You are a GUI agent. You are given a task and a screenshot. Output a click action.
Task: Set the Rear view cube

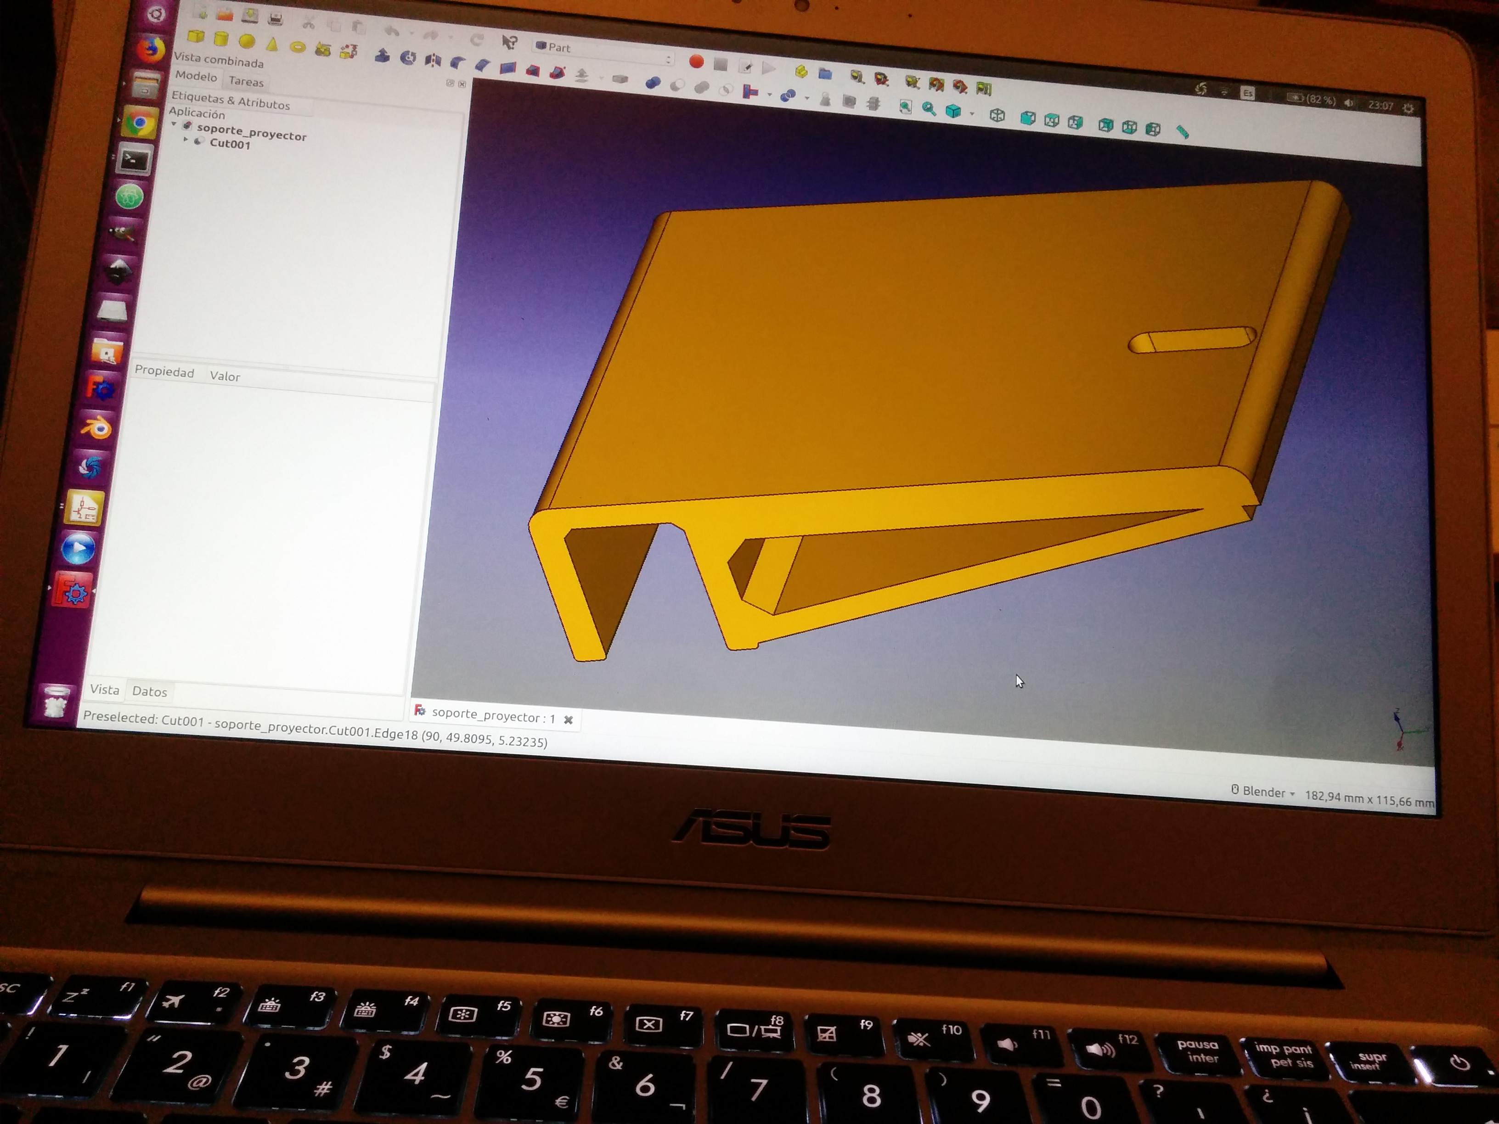click(x=1106, y=125)
